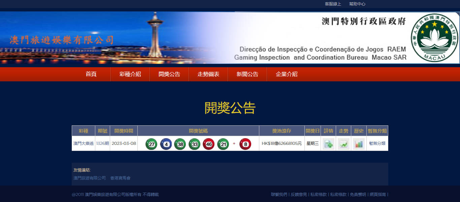Click the Macau SAR emblem logo
This screenshot has width=460, height=202.
point(434,38)
